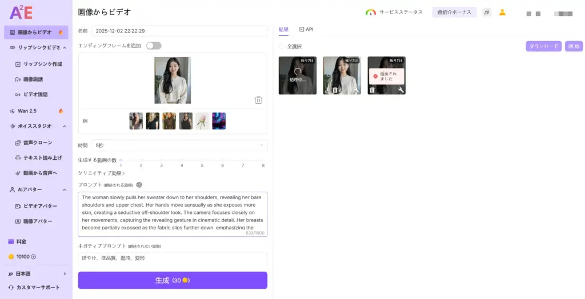The image size is (585, 299).
Task: Click the 紹介ボーナス button
Action: 454,12
